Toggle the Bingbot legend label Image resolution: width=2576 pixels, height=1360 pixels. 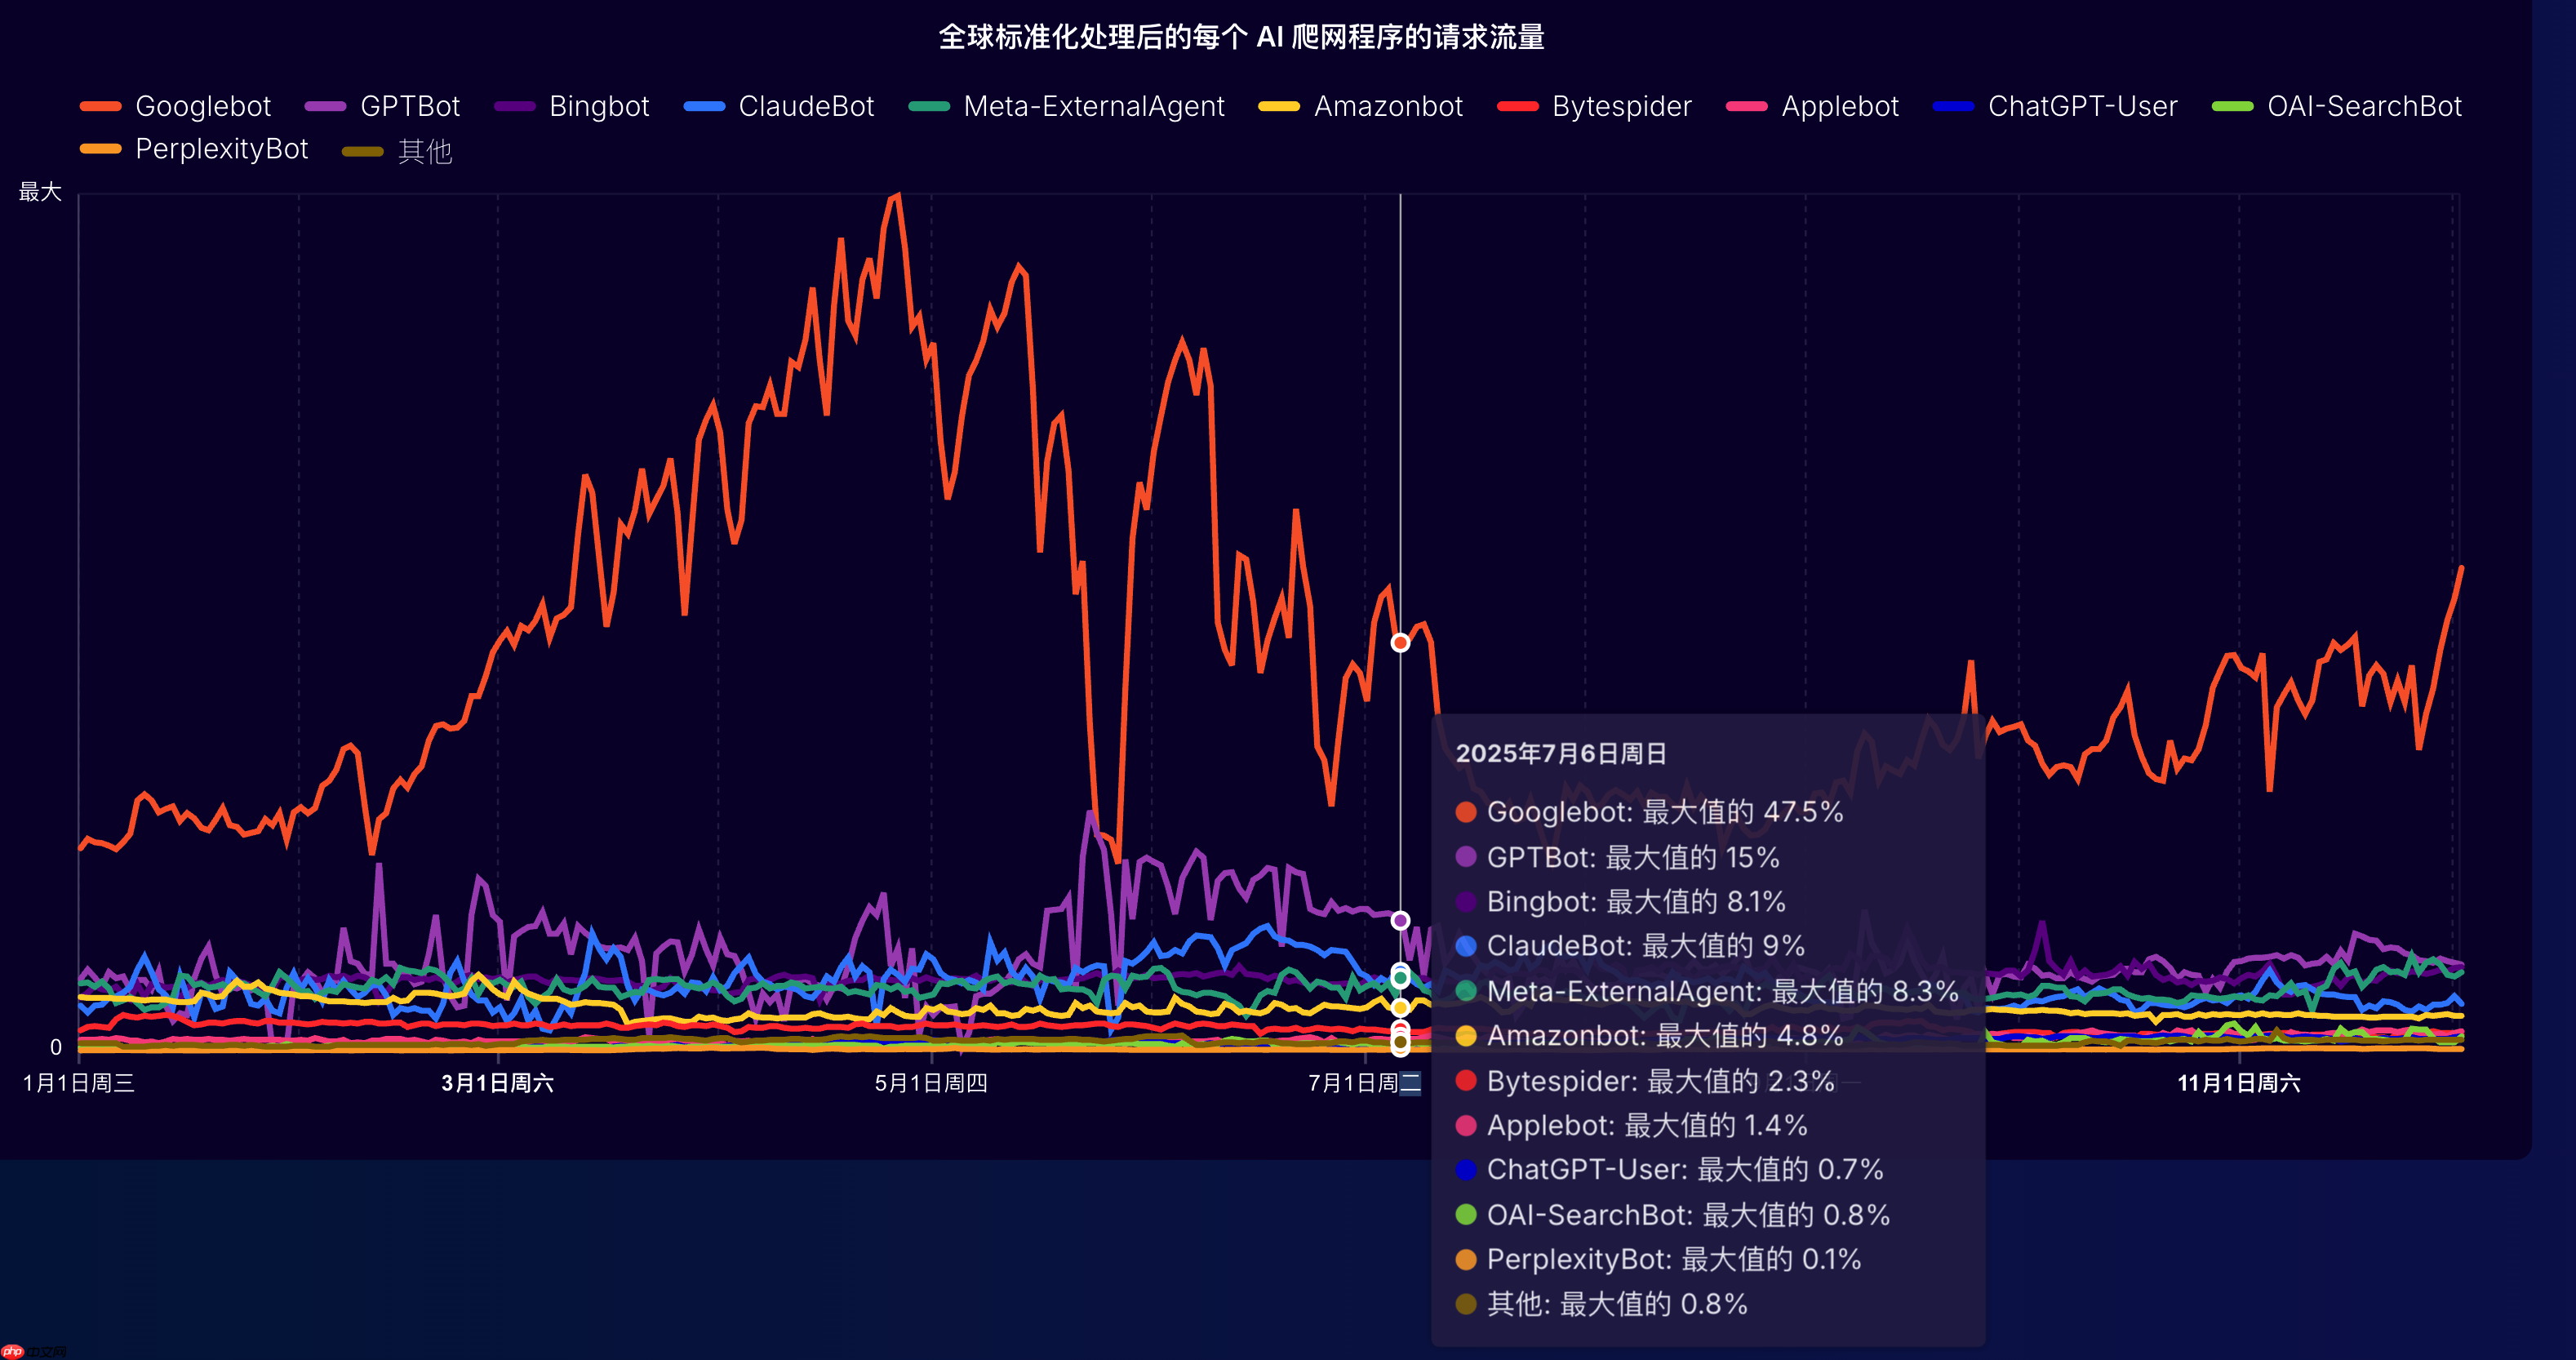(x=598, y=106)
